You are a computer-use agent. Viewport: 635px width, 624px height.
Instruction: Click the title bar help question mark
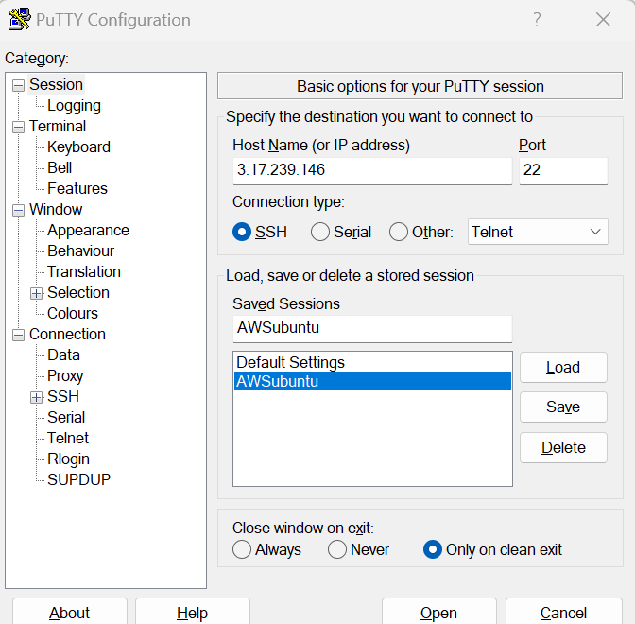[537, 20]
